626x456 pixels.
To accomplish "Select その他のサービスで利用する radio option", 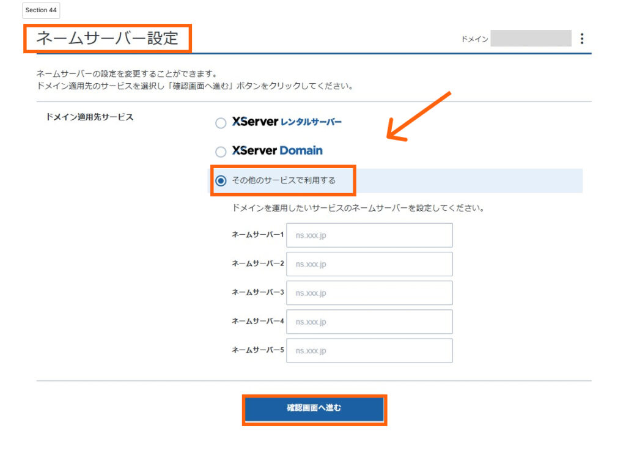I will click(221, 181).
